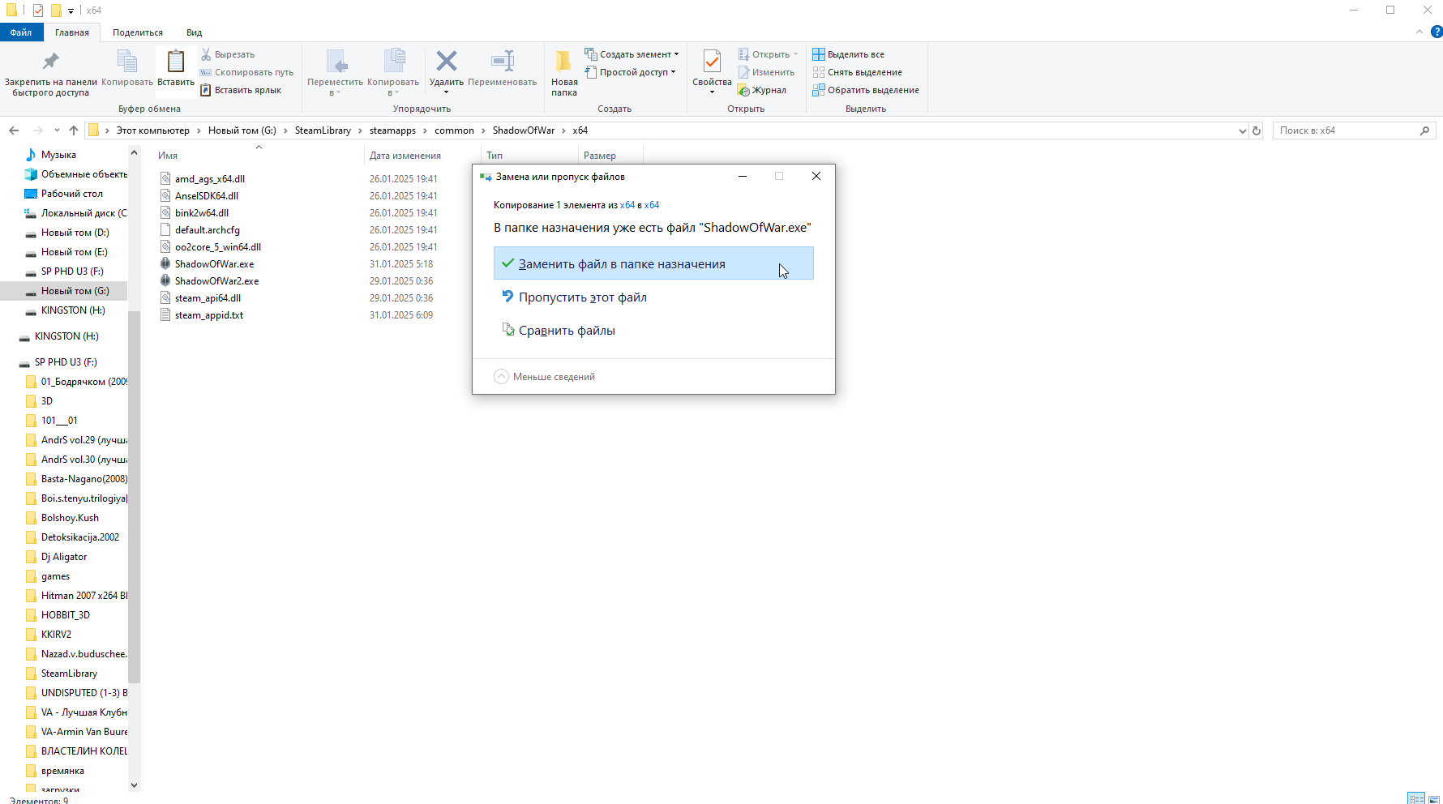1443x804 pixels.
Task: Select the ShadowOfWar2.exe file
Action: click(x=216, y=281)
